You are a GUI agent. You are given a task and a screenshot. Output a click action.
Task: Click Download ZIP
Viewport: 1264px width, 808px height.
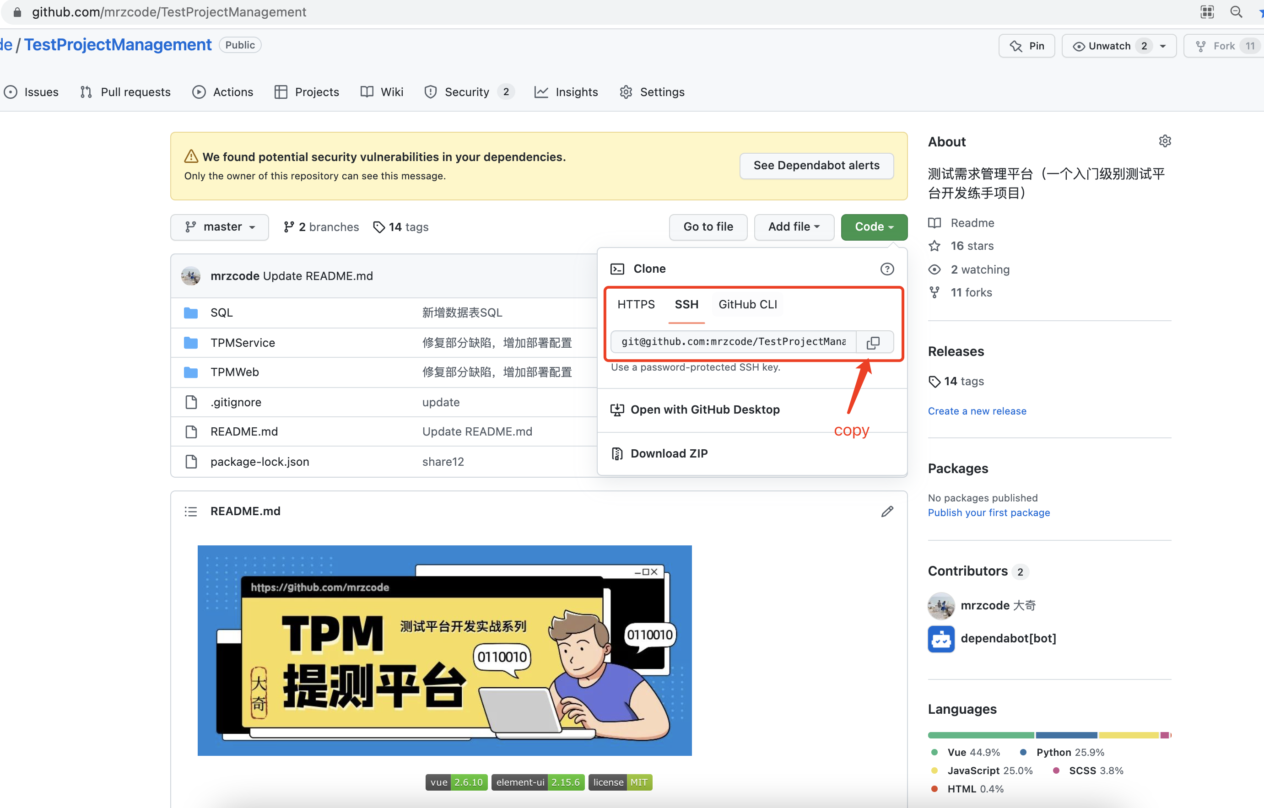click(x=752, y=453)
